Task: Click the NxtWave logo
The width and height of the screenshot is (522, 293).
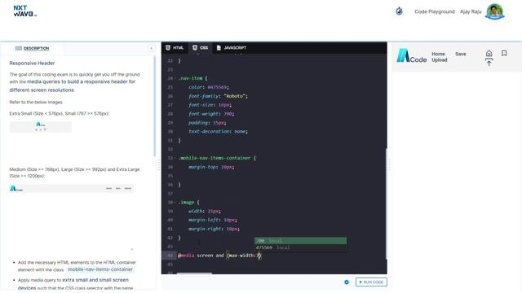Action: click(x=25, y=11)
